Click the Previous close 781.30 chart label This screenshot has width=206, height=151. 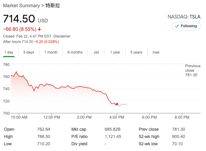click(193, 70)
